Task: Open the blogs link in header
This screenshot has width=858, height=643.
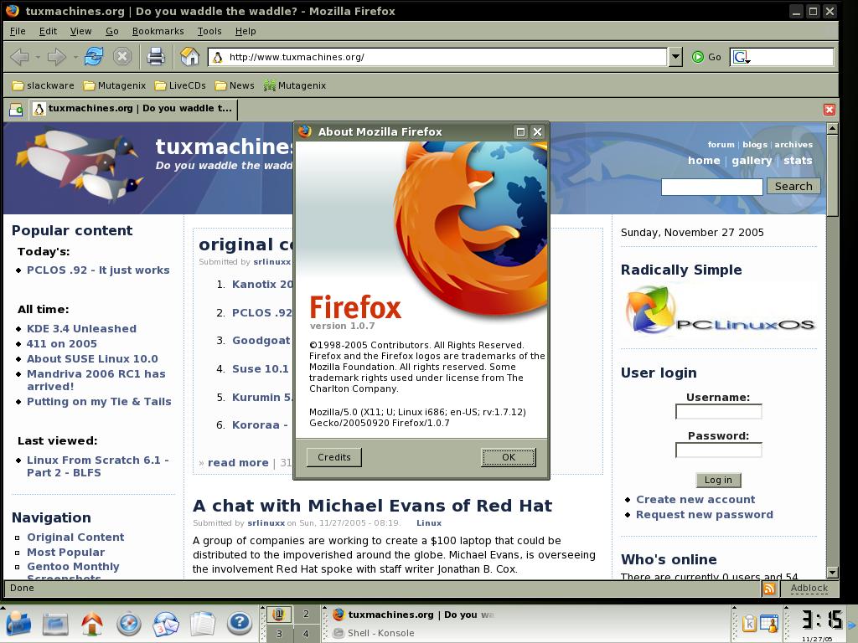Action: [755, 144]
